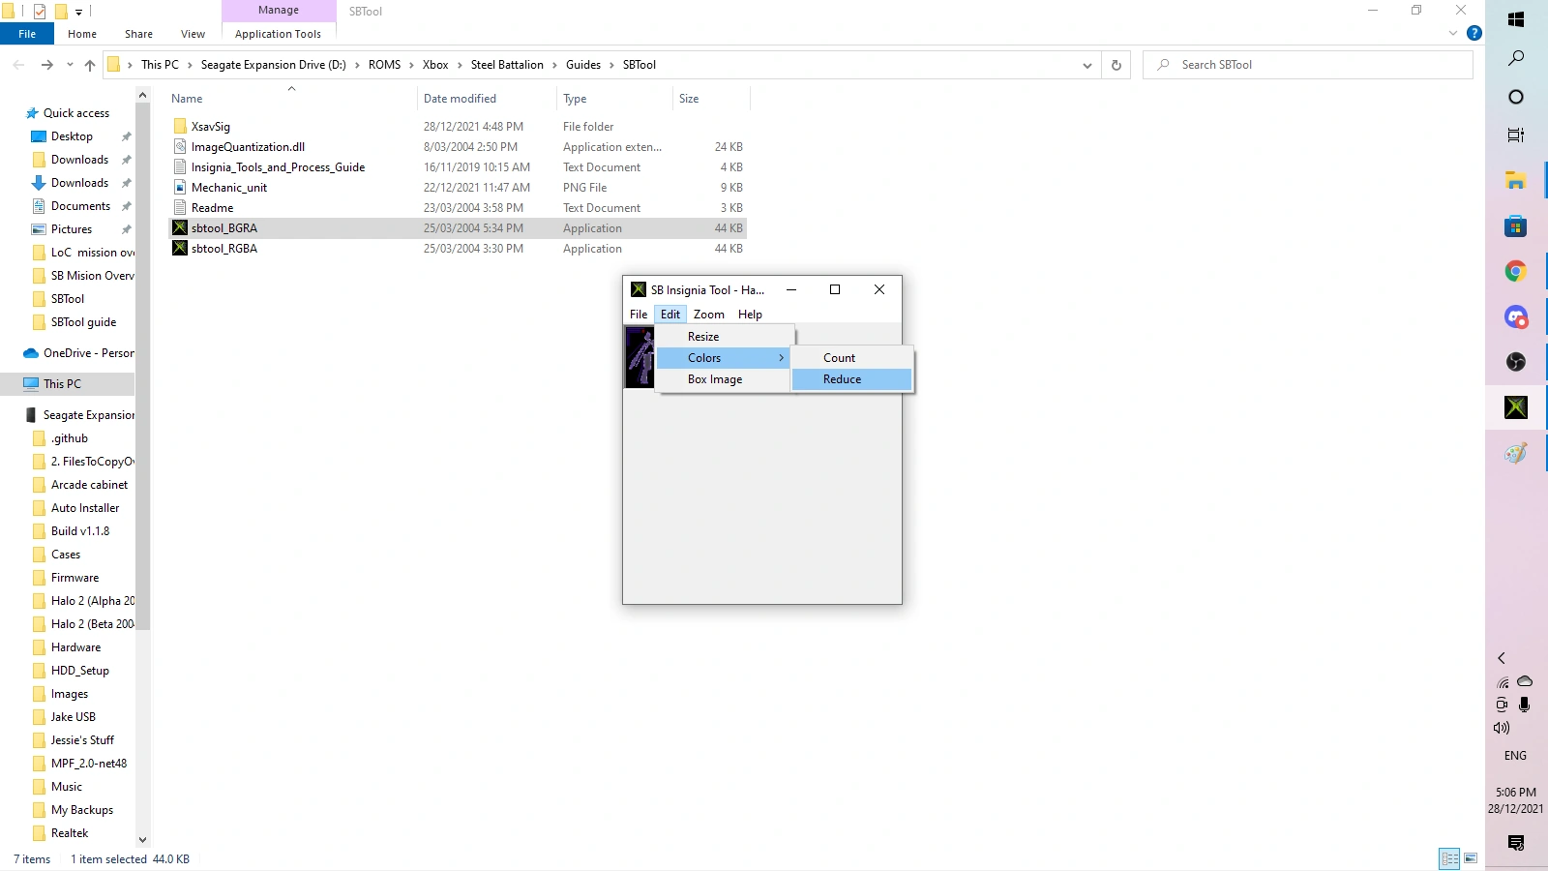Open the taskbar search magnifier

click(1516, 58)
